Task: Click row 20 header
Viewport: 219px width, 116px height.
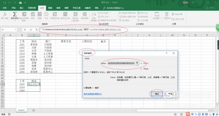Action: [x=2, y=96]
